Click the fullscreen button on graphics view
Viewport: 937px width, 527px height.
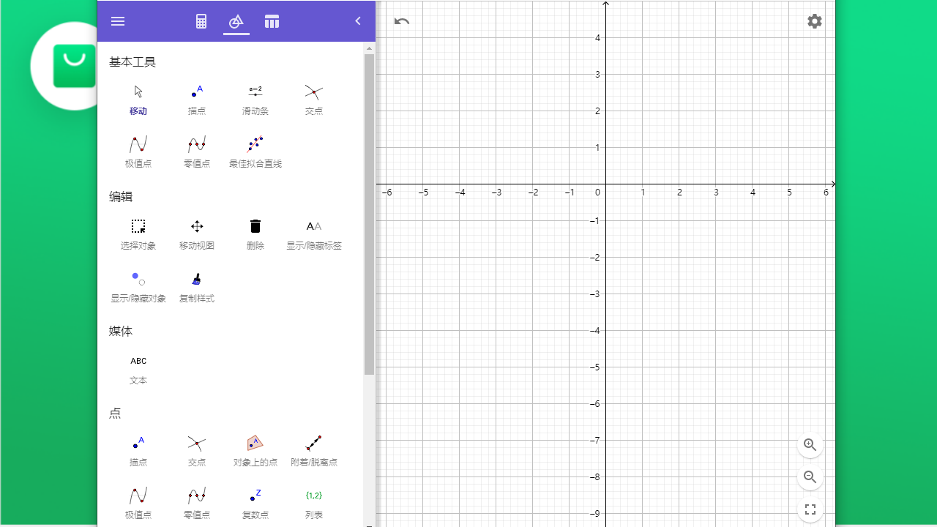click(x=810, y=509)
